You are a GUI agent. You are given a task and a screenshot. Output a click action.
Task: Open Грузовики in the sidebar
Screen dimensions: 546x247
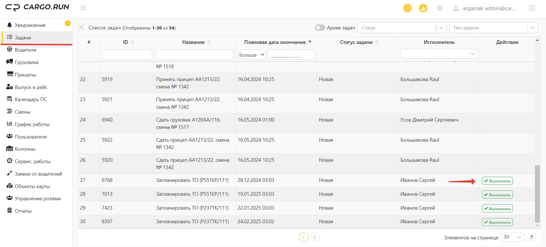pos(27,62)
